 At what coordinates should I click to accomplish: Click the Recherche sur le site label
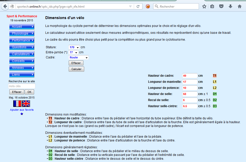click(22, 81)
